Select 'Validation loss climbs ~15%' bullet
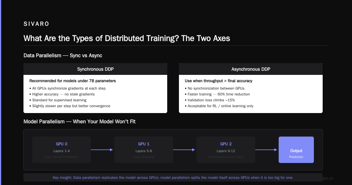This screenshot has width=352, height=185. tap(210, 100)
